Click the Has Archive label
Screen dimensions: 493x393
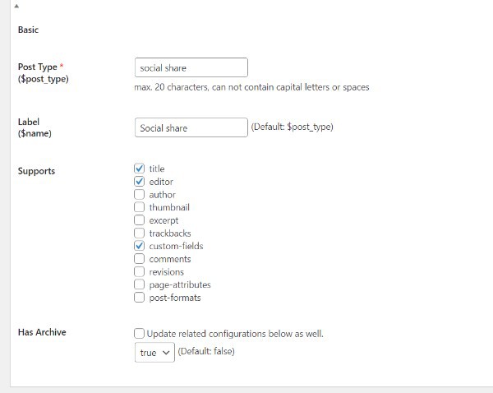[x=42, y=332]
